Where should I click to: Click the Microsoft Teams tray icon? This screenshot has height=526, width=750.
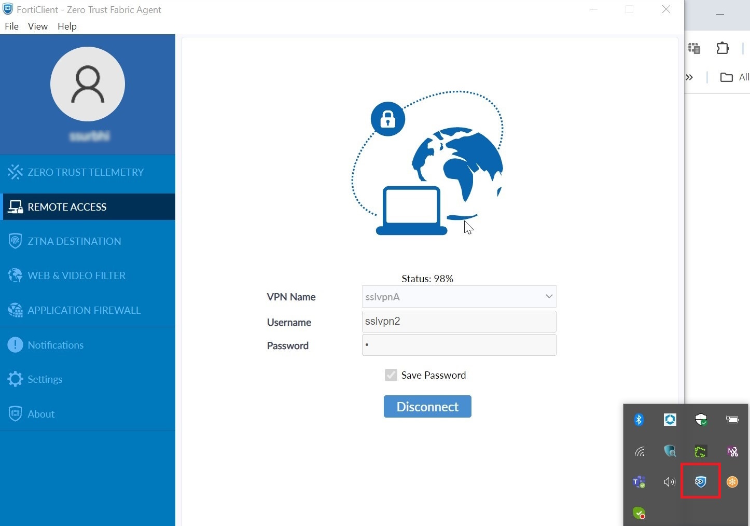pyautogui.click(x=638, y=481)
